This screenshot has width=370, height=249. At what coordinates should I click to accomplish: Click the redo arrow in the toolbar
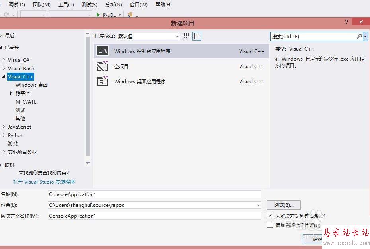(6, 15)
